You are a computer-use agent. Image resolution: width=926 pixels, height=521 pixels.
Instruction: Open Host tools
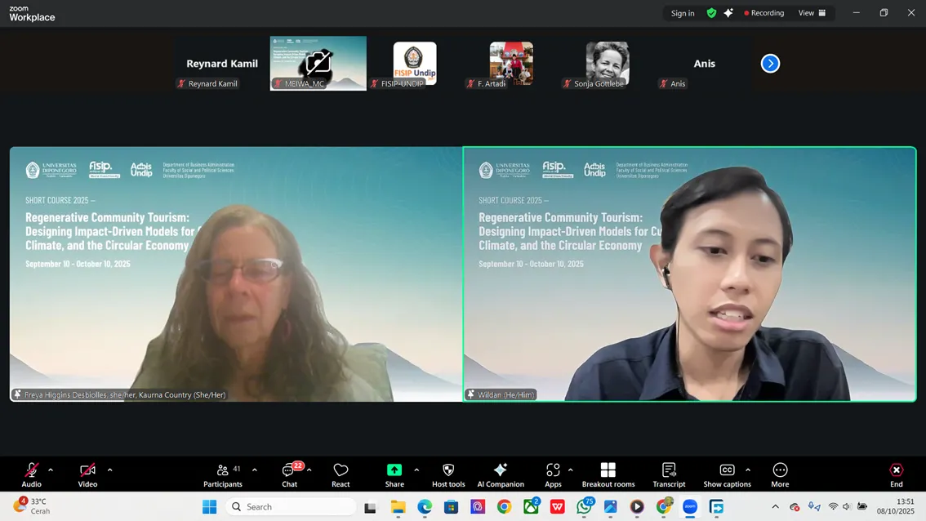pos(447,474)
